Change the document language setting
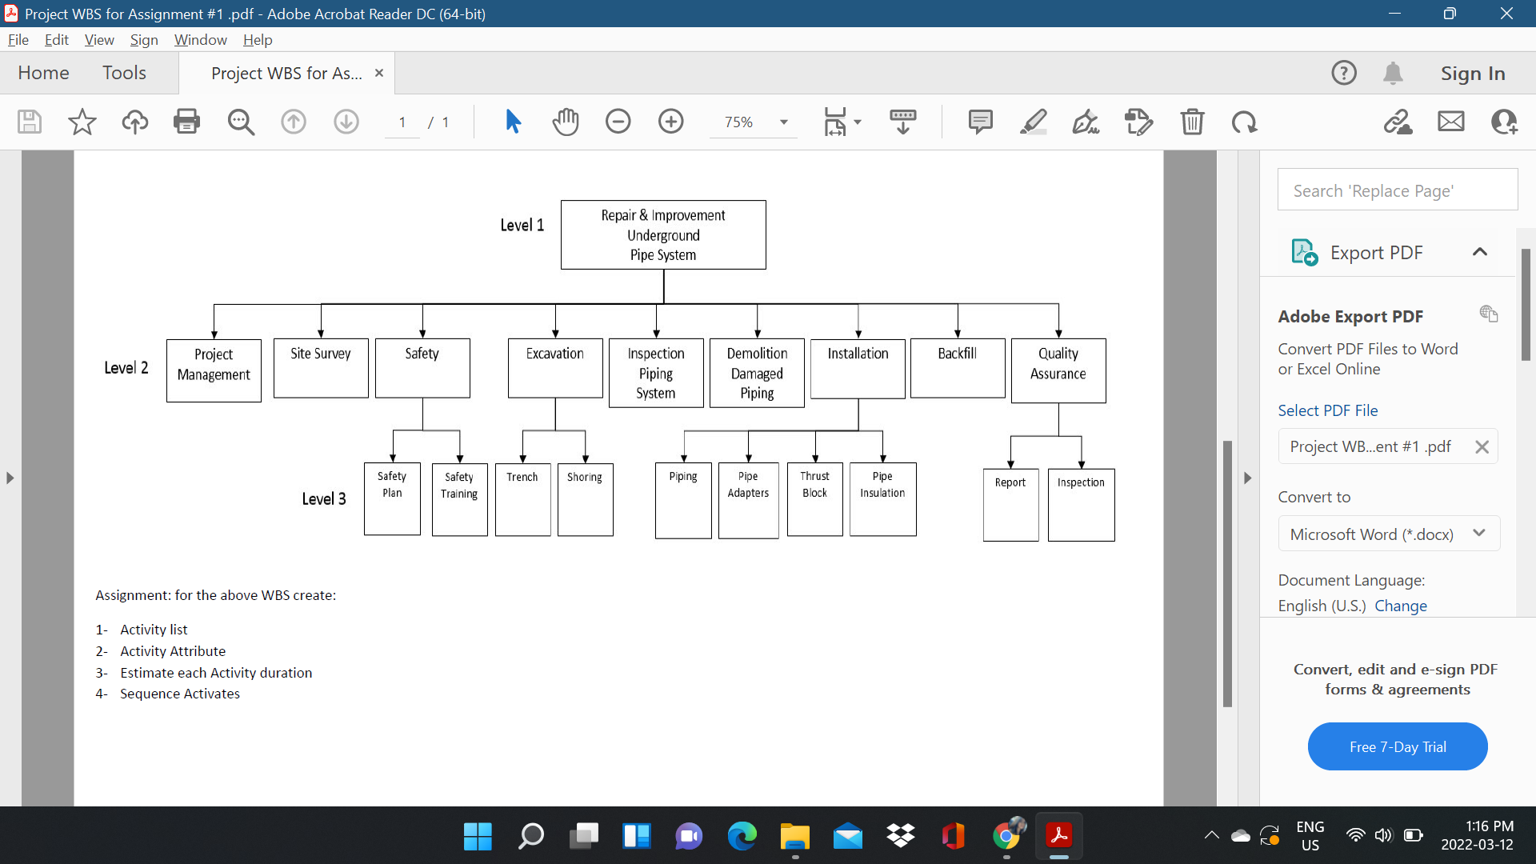This screenshot has width=1536, height=864. click(1400, 606)
